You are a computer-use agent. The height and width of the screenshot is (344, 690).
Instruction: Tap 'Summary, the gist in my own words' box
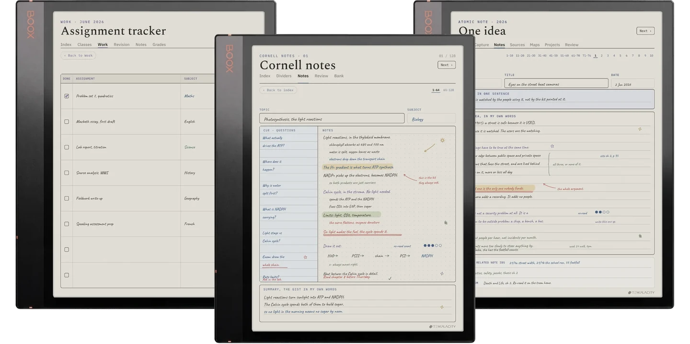pos(357,303)
